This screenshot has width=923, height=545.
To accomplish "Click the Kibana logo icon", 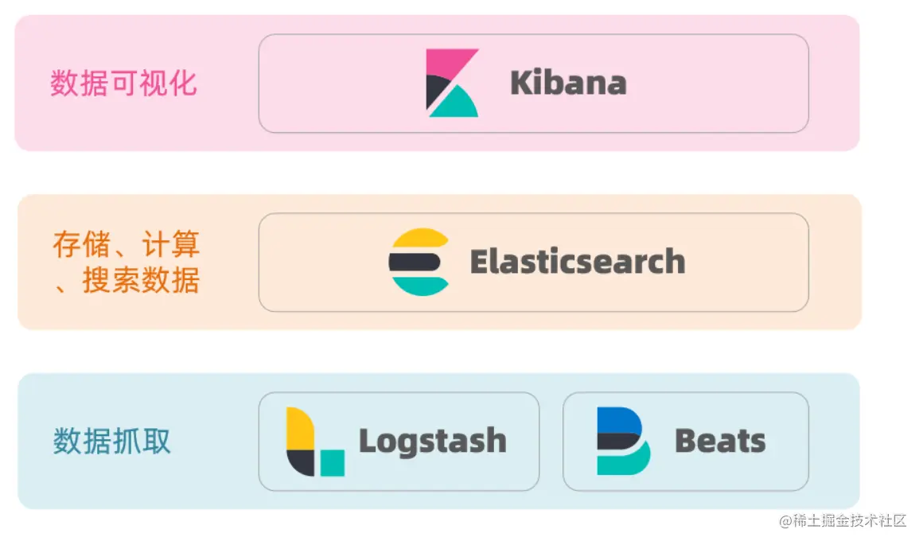I will [452, 83].
